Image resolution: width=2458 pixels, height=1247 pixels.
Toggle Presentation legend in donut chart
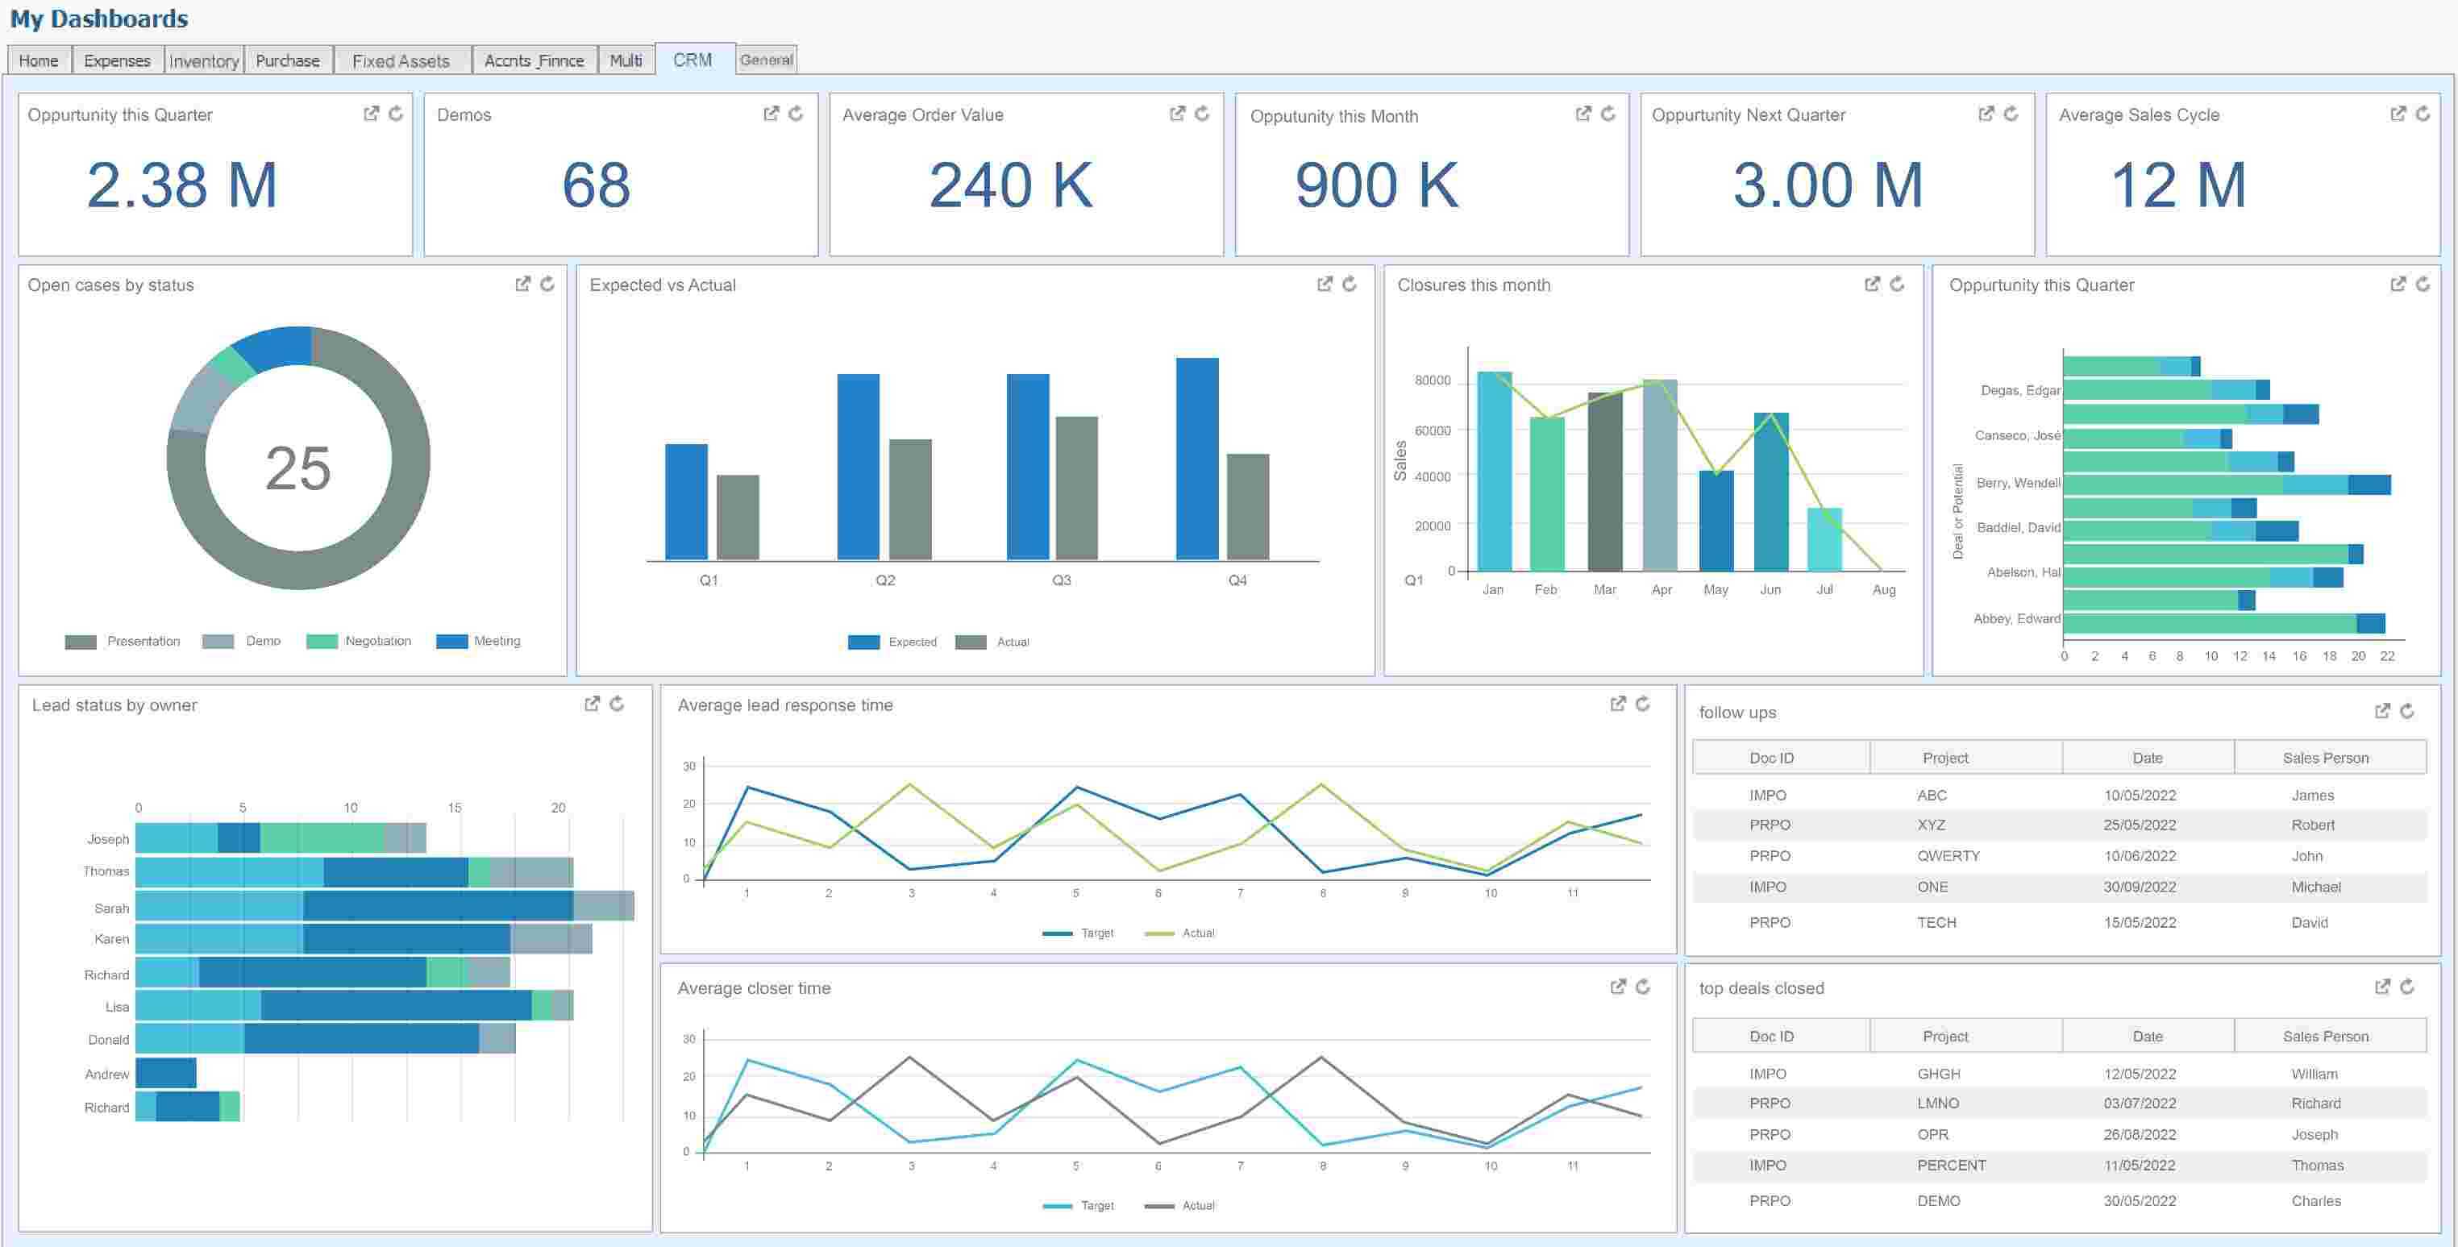142,641
